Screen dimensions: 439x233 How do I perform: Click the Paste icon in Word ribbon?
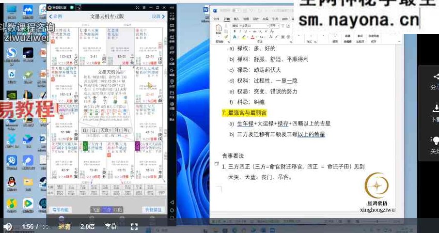pos(219,28)
